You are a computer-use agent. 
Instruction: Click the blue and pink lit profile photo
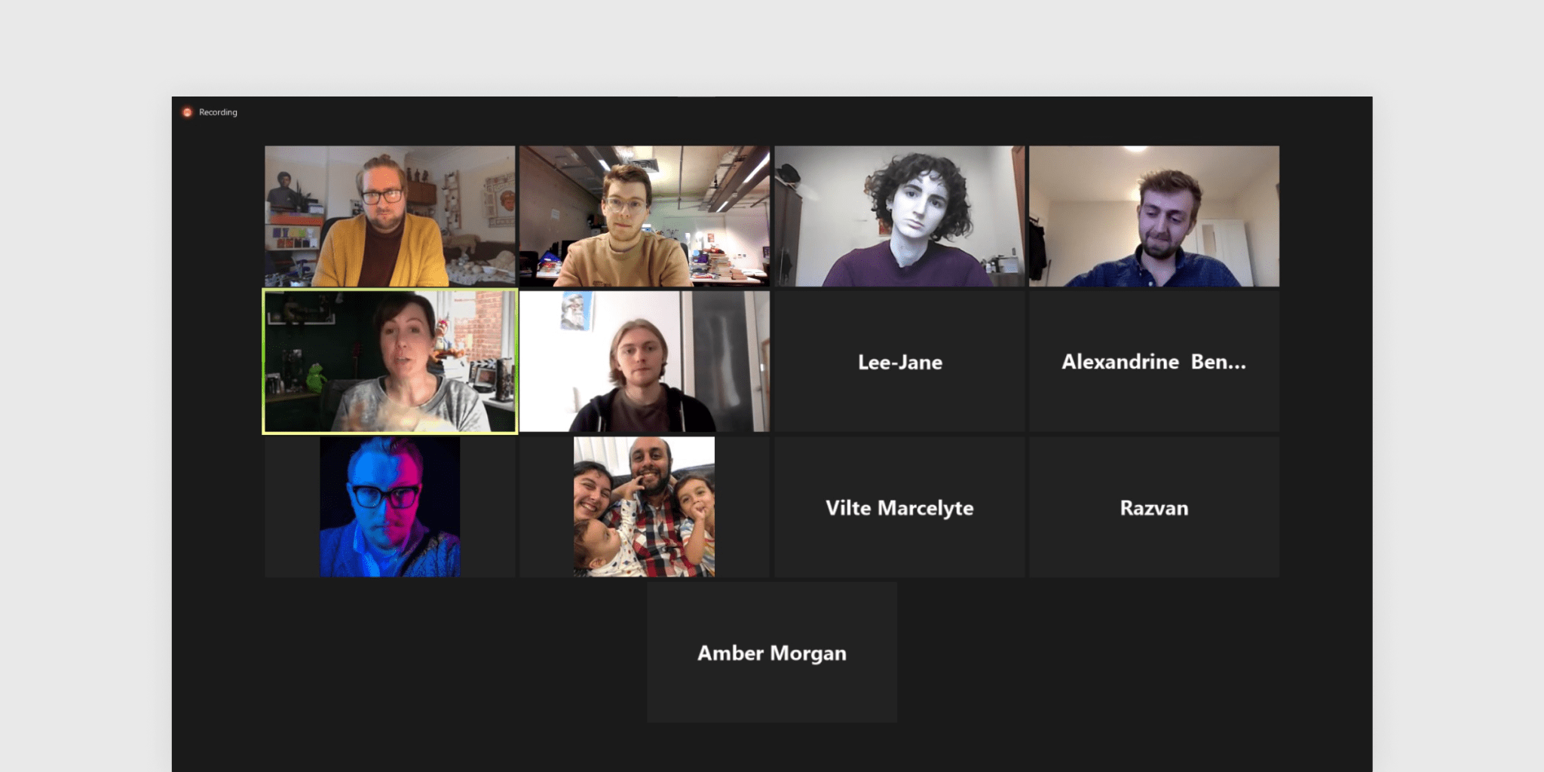click(390, 507)
